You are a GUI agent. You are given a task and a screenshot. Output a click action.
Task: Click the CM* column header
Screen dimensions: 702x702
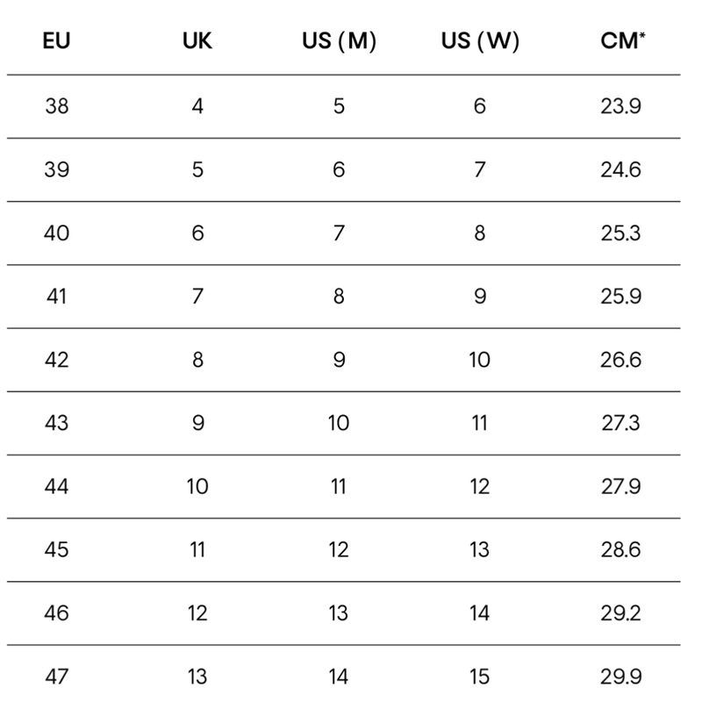tap(620, 41)
